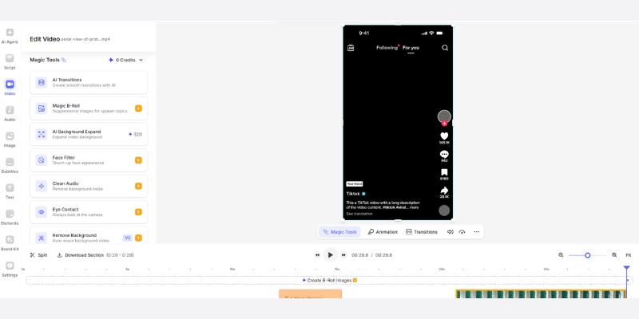The width and height of the screenshot is (639, 319).
Task: Open the Animation tab under the preview
Action: click(383, 232)
